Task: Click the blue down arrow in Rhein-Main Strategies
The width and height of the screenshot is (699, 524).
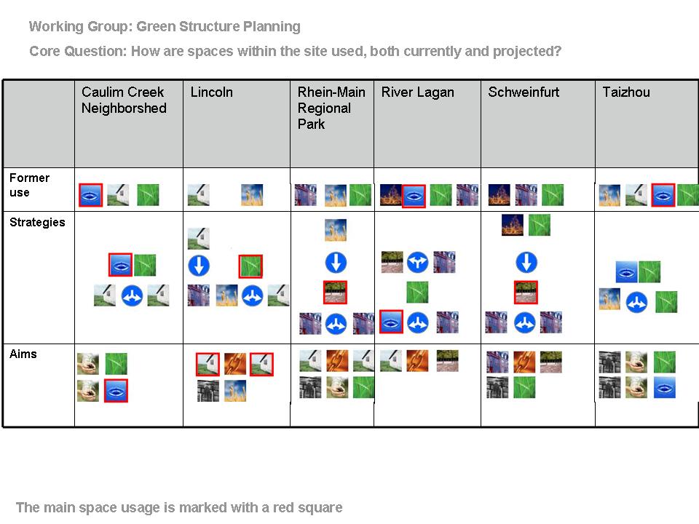Action: (336, 263)
